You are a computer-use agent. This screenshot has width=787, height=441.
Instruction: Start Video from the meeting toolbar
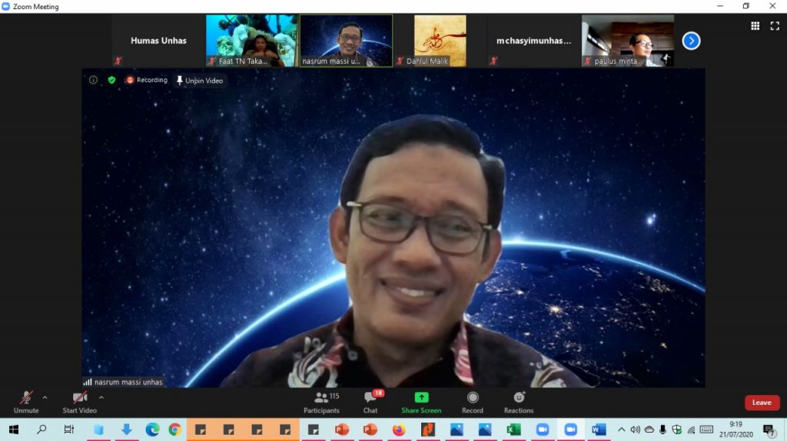point(79,403)
